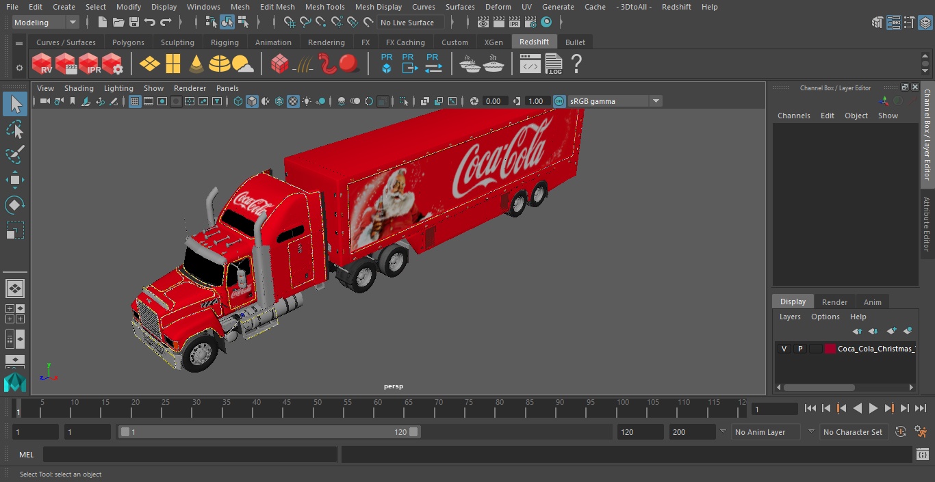Open Redshift help question mark icon
935x482 pixels.
tap(576, 64)
